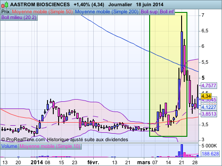Click the 13 date label left of 20

tap(5, 162)
